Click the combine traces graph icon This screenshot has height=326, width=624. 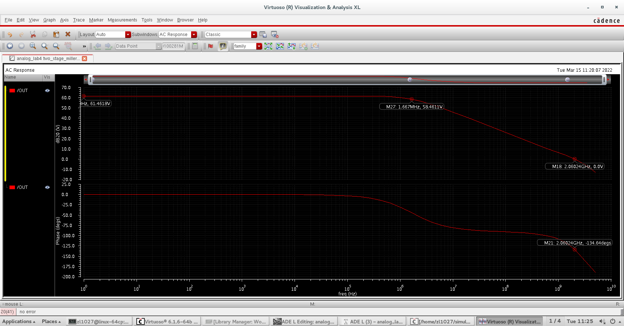280,46
